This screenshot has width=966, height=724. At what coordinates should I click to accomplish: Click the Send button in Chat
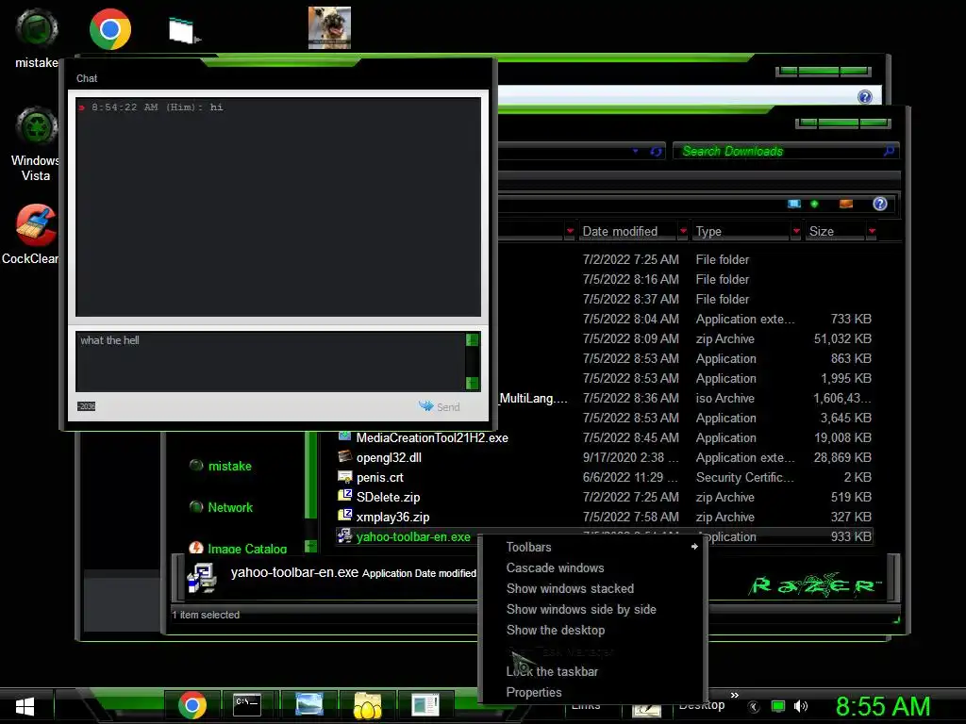coord(440,406)
